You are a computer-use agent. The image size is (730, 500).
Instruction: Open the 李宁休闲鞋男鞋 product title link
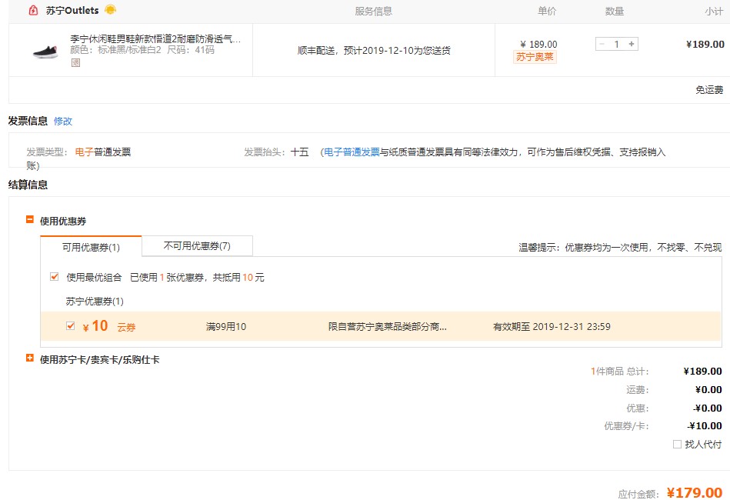155,38
